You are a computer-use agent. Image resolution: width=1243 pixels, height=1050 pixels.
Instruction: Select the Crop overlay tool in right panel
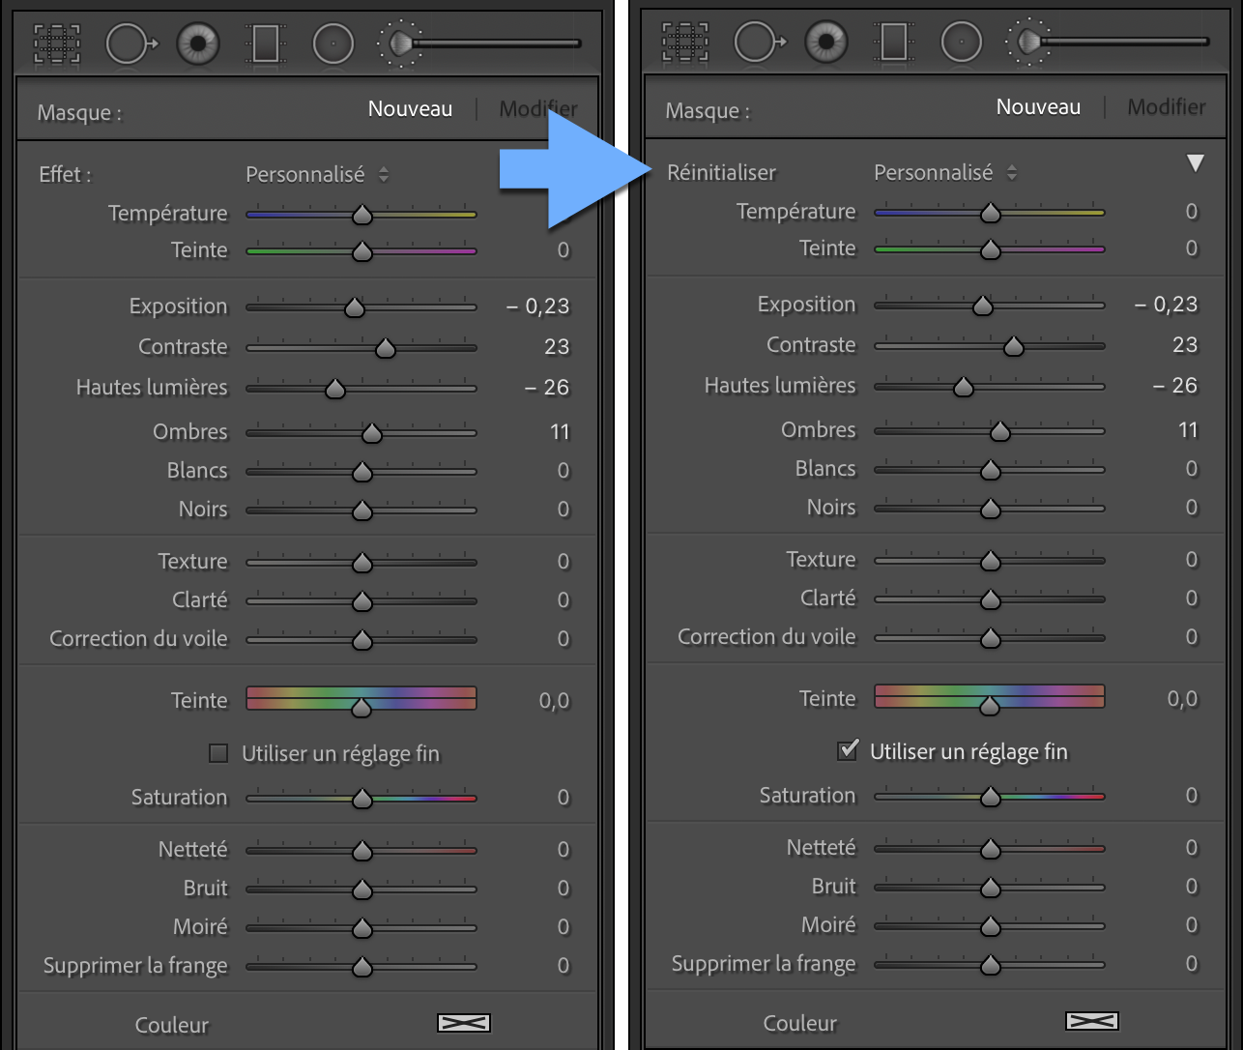[685, 42]
